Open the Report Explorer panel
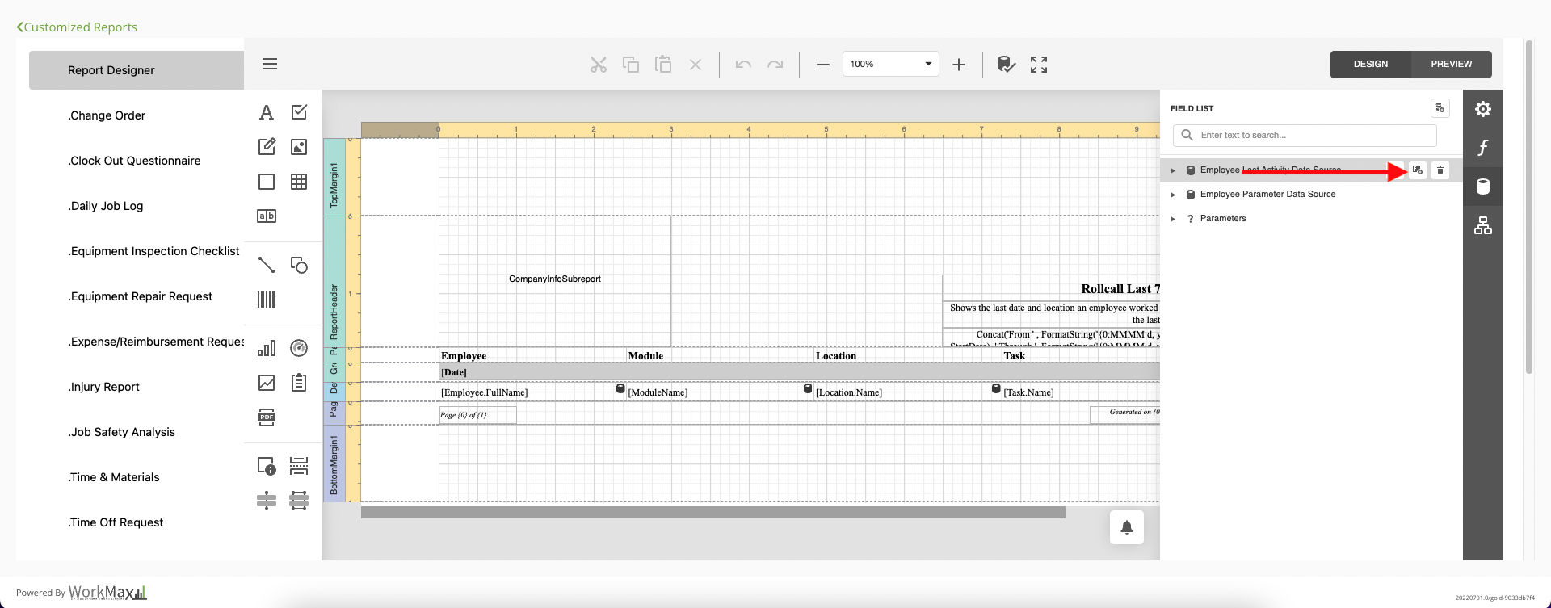Image resolution: width=1551 pixels, height=608 pixels. point(1483,225)
